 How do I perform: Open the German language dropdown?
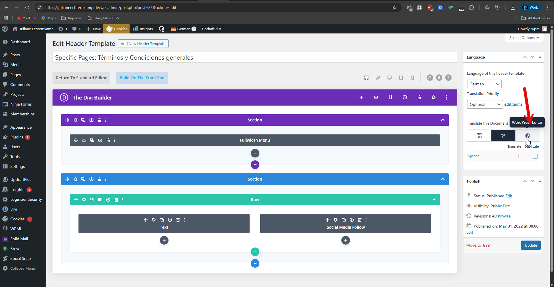point(484,84)
